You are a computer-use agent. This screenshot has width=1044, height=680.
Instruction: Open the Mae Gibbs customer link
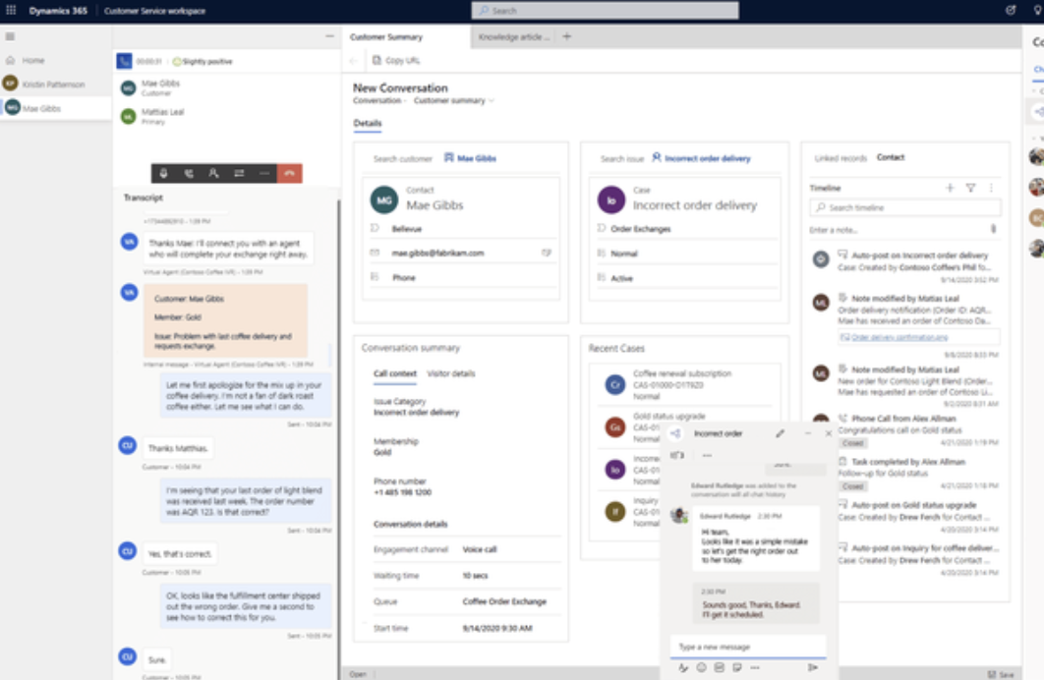[471, 158]
